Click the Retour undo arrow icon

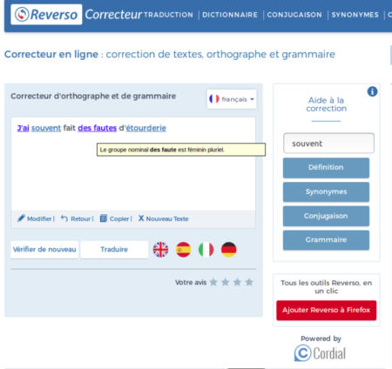pyautogui.click(x=64, y=218)
